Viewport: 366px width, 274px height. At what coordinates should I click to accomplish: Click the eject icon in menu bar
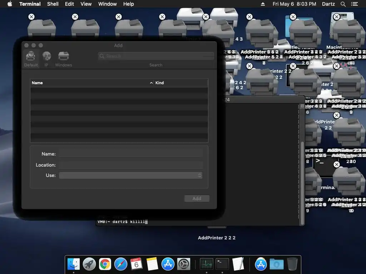(263, 4)
